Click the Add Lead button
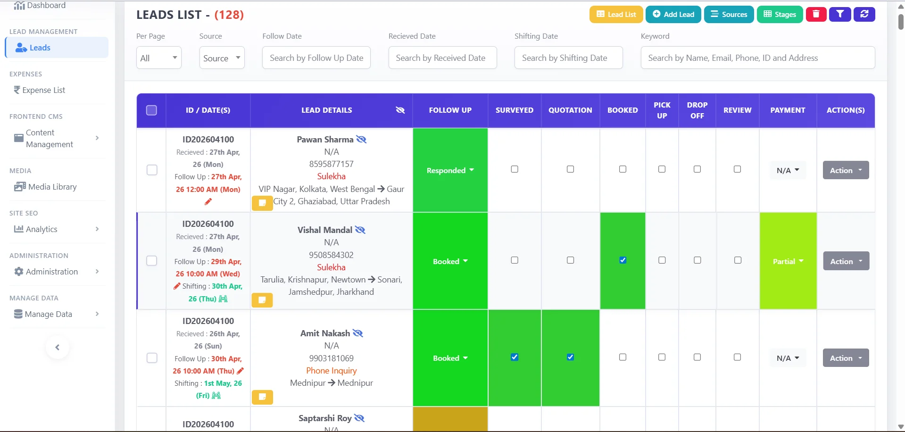905x432 pixels. pyautogui.click(x=673, y=14)
